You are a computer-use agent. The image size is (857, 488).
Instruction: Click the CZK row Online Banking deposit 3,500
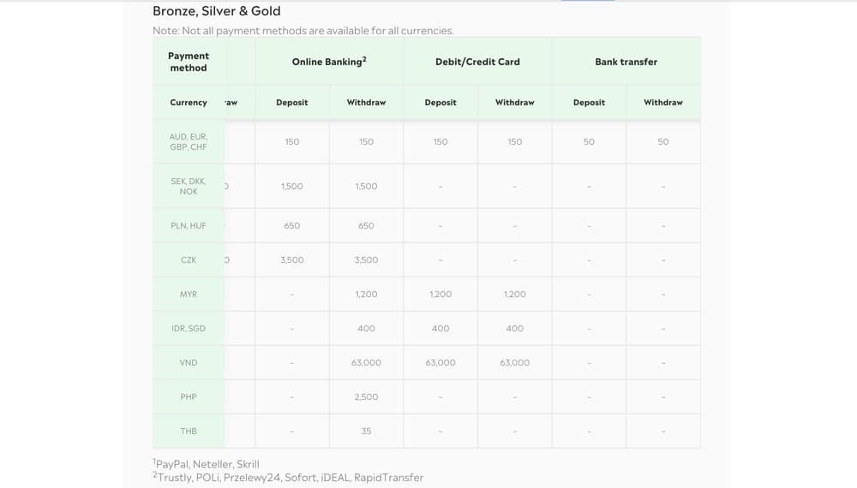[x=292, y=259]
